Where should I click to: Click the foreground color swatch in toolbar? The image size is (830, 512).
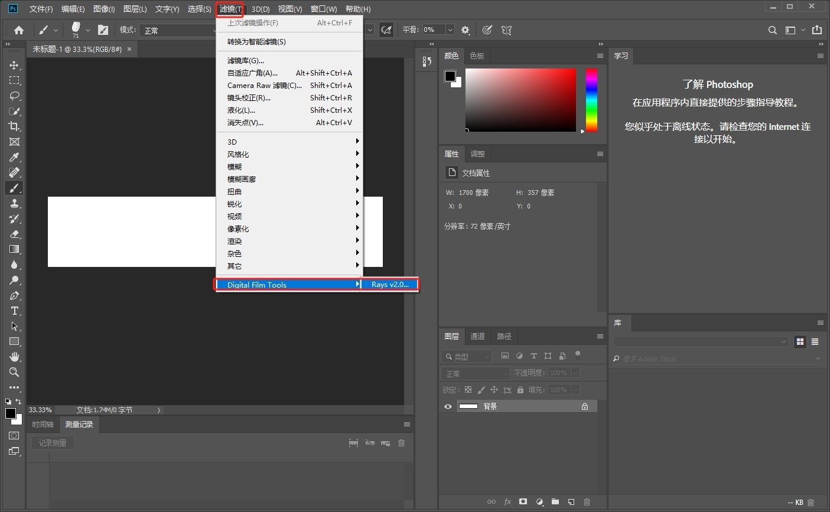(11, 413)
